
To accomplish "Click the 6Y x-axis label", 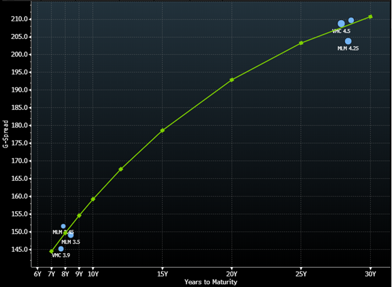I will pyautogui.click(x=38, y=274).
